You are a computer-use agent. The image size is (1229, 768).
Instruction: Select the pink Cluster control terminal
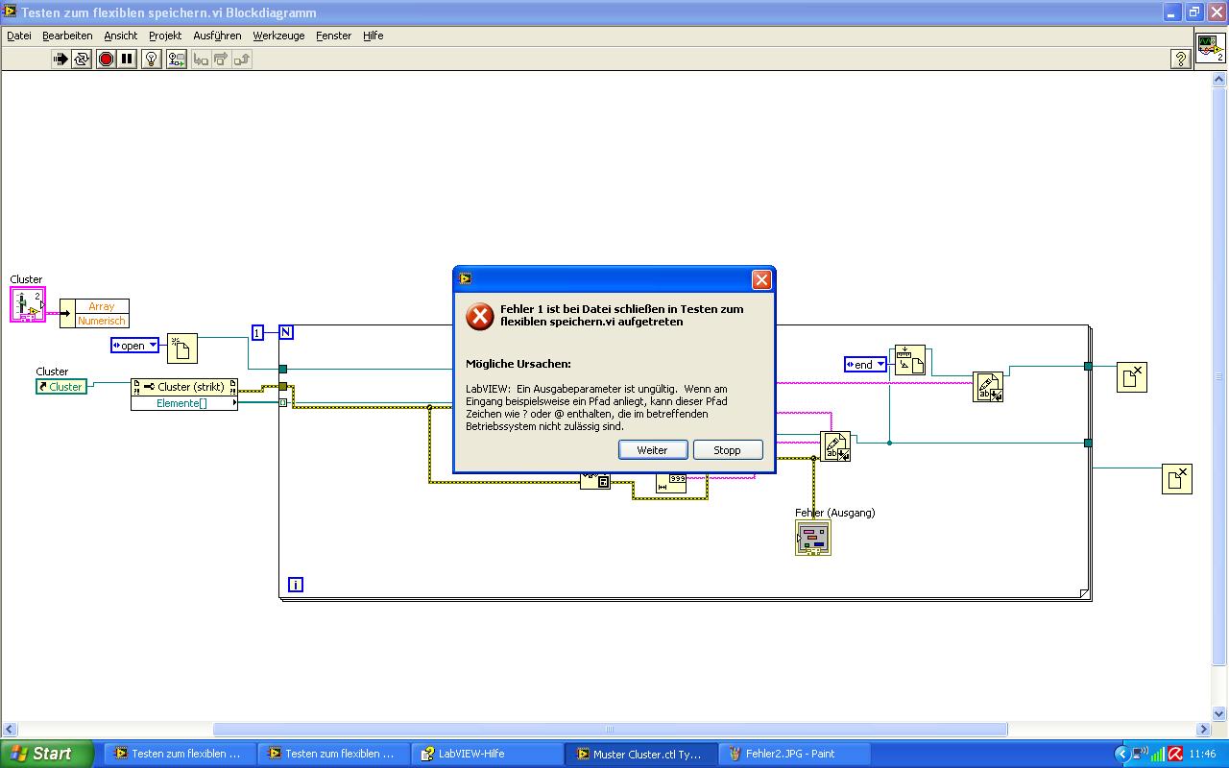pyautogui.click(x=28, y=304)
